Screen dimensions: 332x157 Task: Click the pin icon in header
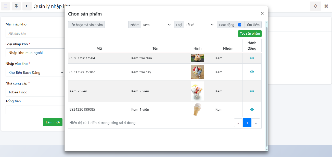[x=16, y=6]
